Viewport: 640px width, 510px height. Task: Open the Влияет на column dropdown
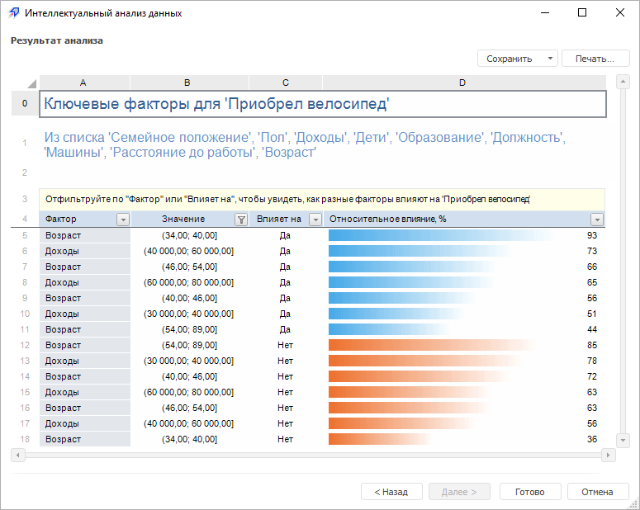click(x=315, y=220)
